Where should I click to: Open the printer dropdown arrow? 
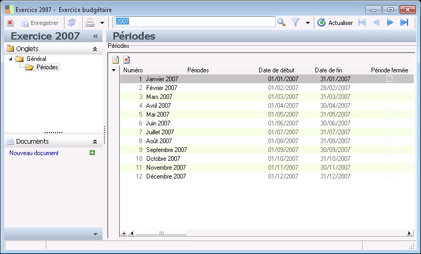(102, 23)
